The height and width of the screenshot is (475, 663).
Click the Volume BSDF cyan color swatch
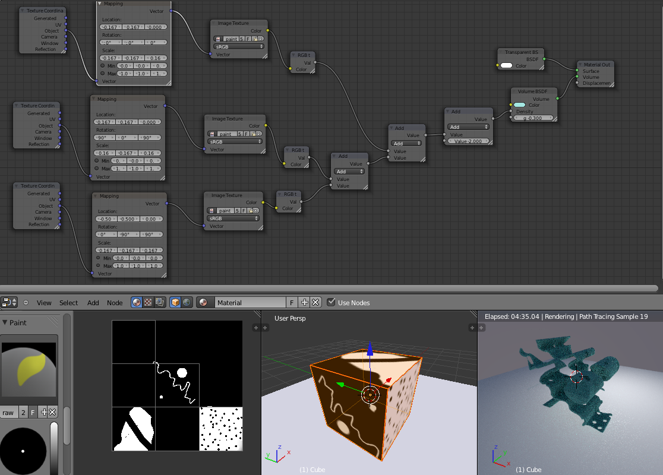pyautogui.click(x=520, y=105)
